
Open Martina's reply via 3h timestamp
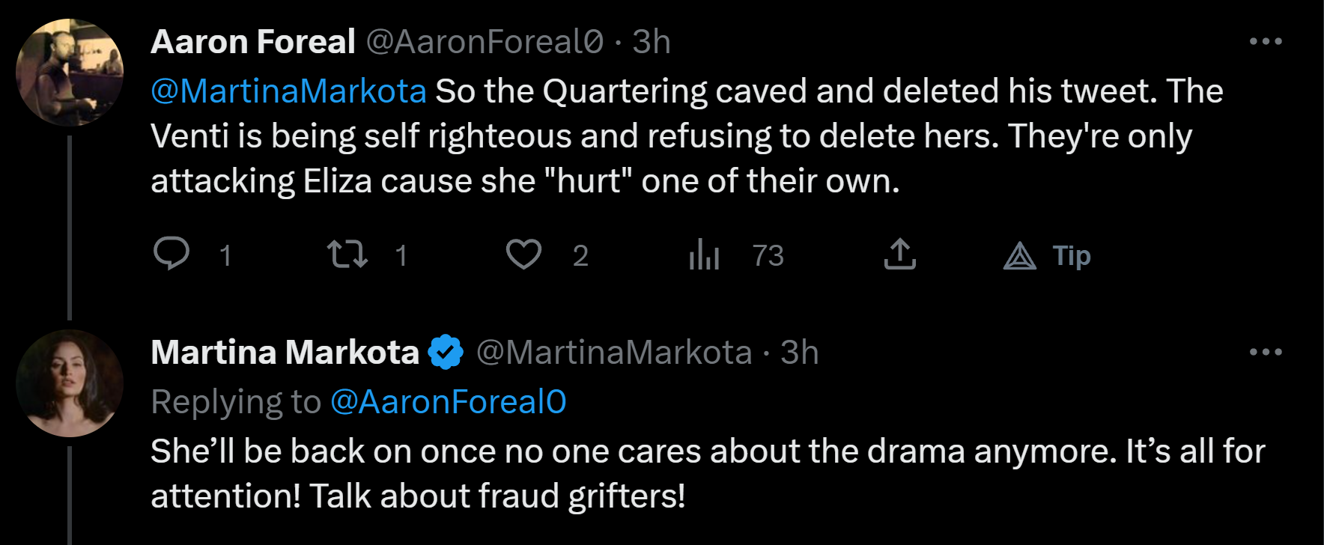tap(800, 352)
